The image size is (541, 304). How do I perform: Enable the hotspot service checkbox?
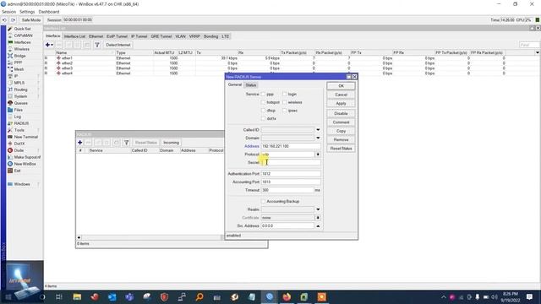pyautogui.click(x=263, y=102)
